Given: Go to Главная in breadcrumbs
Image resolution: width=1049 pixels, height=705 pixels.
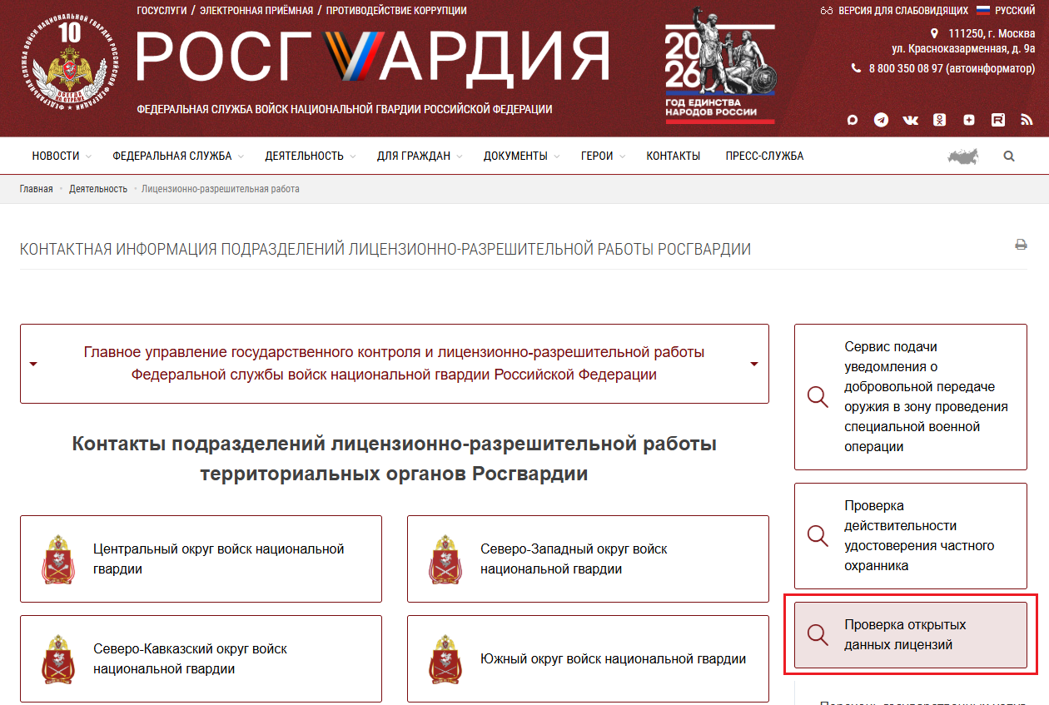Looking at the screenshot, I should tap(37, 189).
